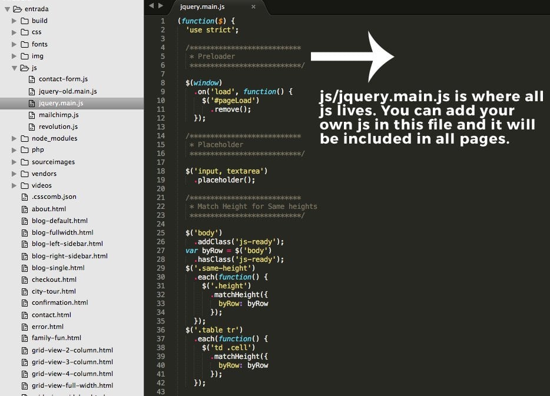Expand the css folder arrow
550x396 pixels.
[x=14, y=32]
